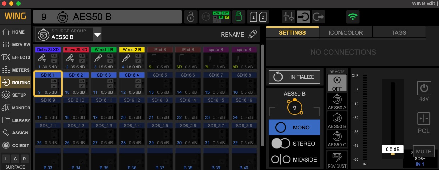Open the CC EDIT page
The height and width of the screenshot is (170, 439).
[x=16, y=145]
